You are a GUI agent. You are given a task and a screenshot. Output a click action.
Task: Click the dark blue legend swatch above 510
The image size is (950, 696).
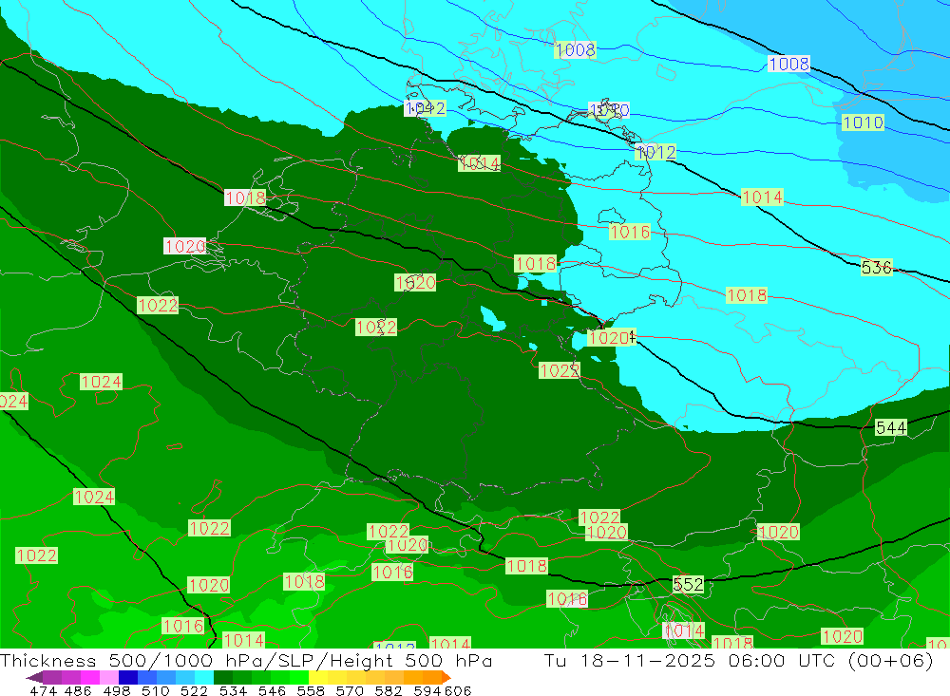coord(128,677)
